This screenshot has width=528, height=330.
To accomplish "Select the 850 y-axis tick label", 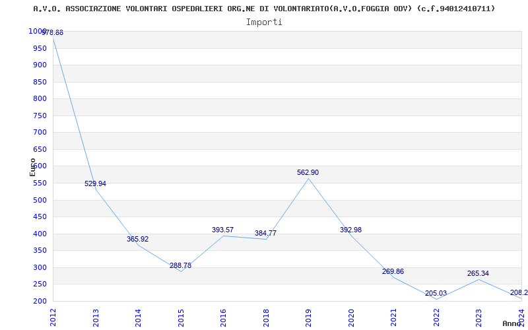I will pos(40,82).
